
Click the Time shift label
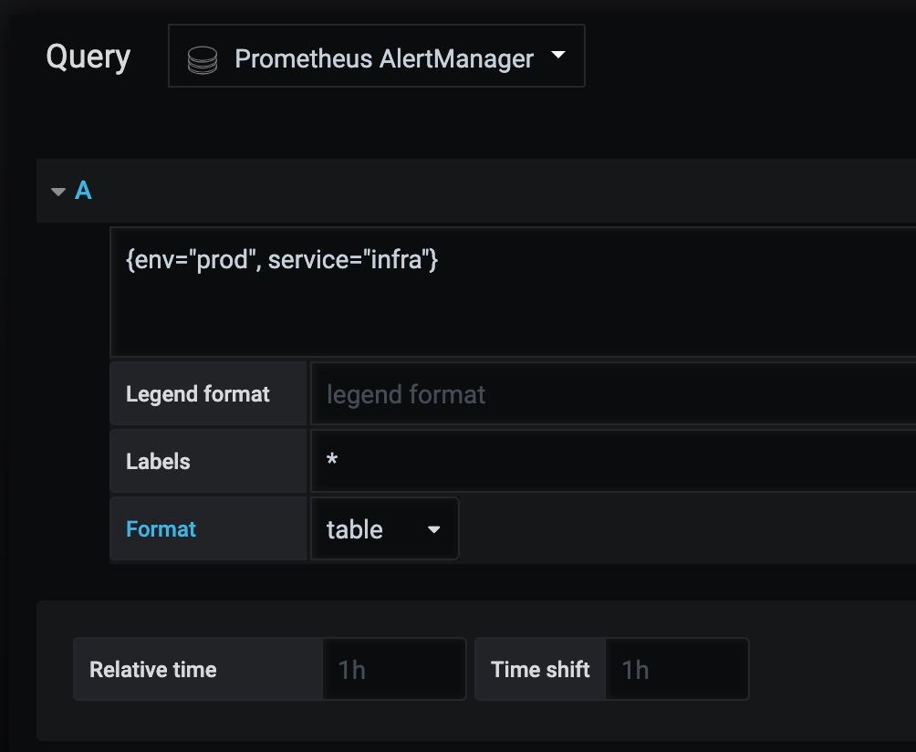coord(540,669)
